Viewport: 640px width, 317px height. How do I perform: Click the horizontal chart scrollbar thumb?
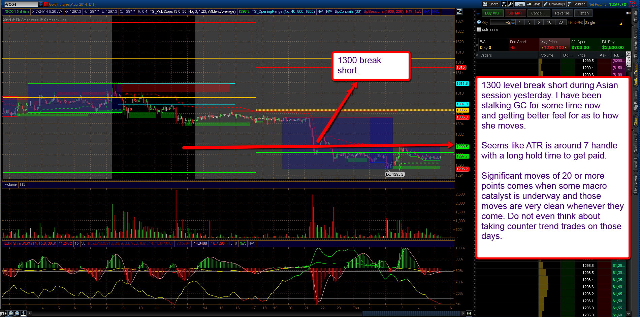(x=412, y=313)
